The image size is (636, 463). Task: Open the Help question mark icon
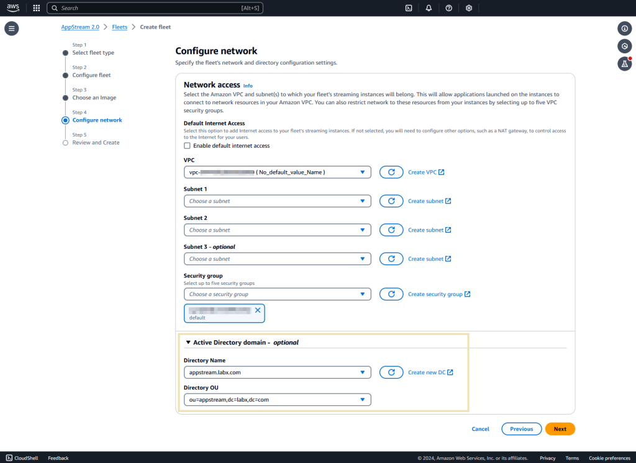click(449, 8)
